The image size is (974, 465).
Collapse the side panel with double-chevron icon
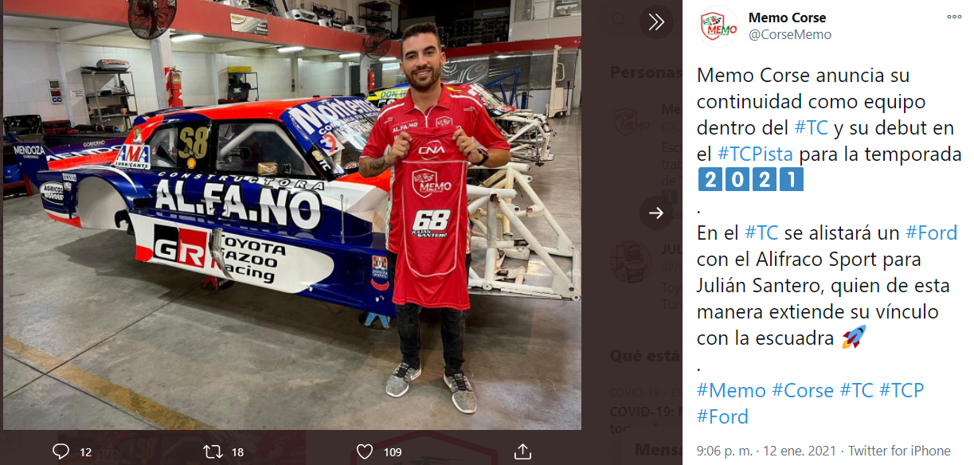click(656, 22)
